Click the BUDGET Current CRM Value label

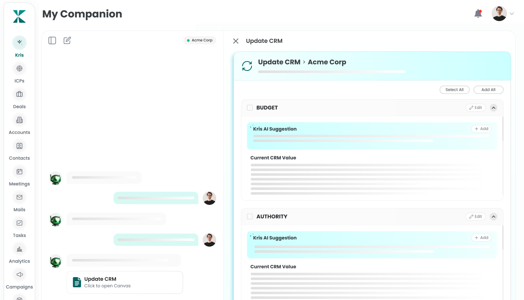point(273,158)
